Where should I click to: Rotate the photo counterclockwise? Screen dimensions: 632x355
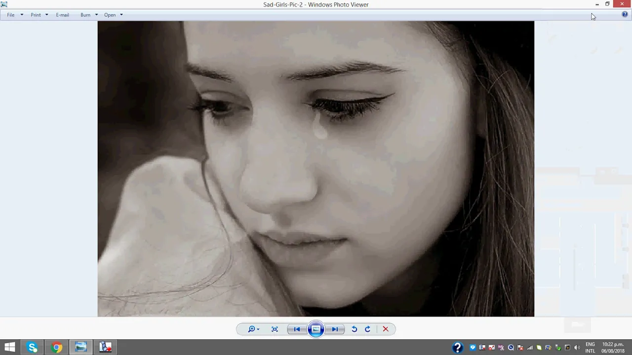354,329
